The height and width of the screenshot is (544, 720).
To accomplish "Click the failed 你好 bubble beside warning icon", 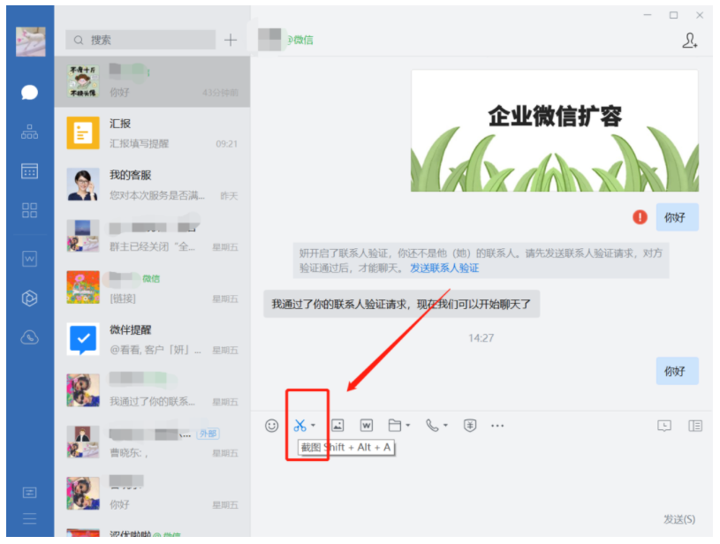I will pyautogui.click(x=678, y=217).
